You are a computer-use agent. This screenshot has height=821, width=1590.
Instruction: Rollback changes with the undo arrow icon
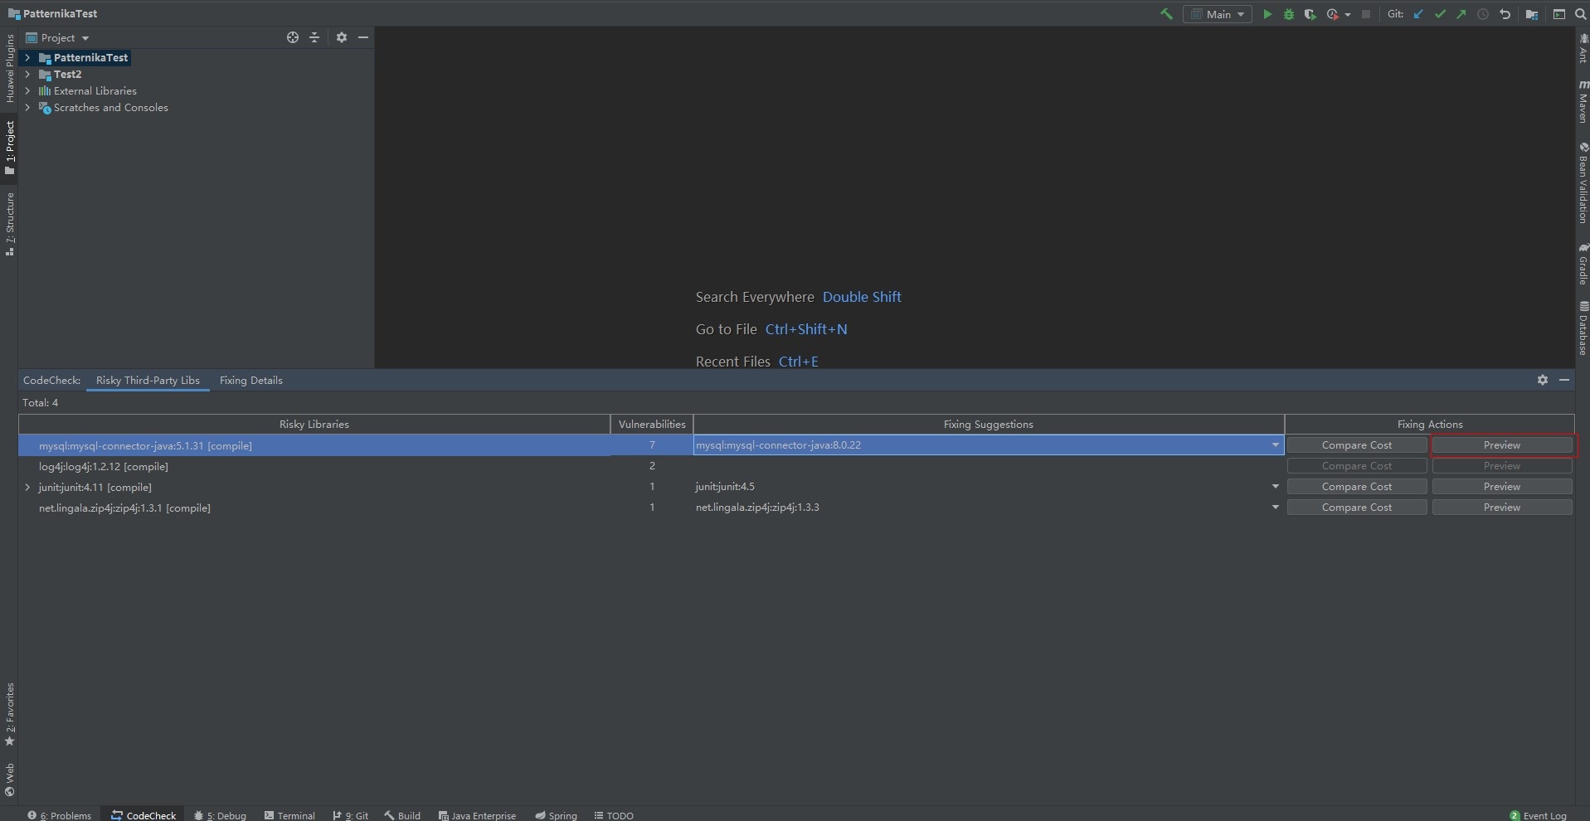coord(1505,14)
